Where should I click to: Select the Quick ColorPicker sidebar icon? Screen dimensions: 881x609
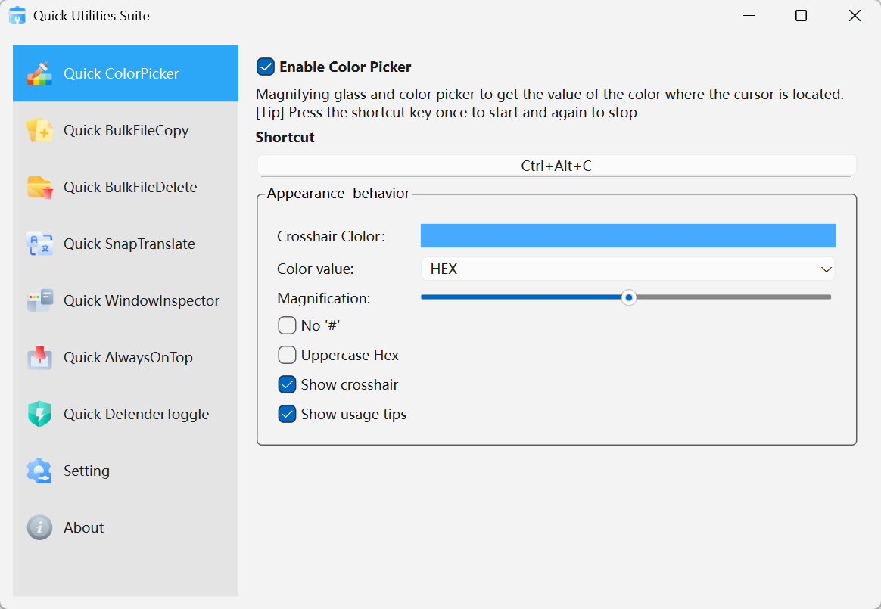39,73
